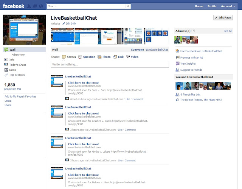The width and height of the screenshot is (242, 189).
Task: Comment on the Knicks v. Lakers post
Action: (130, 160)
